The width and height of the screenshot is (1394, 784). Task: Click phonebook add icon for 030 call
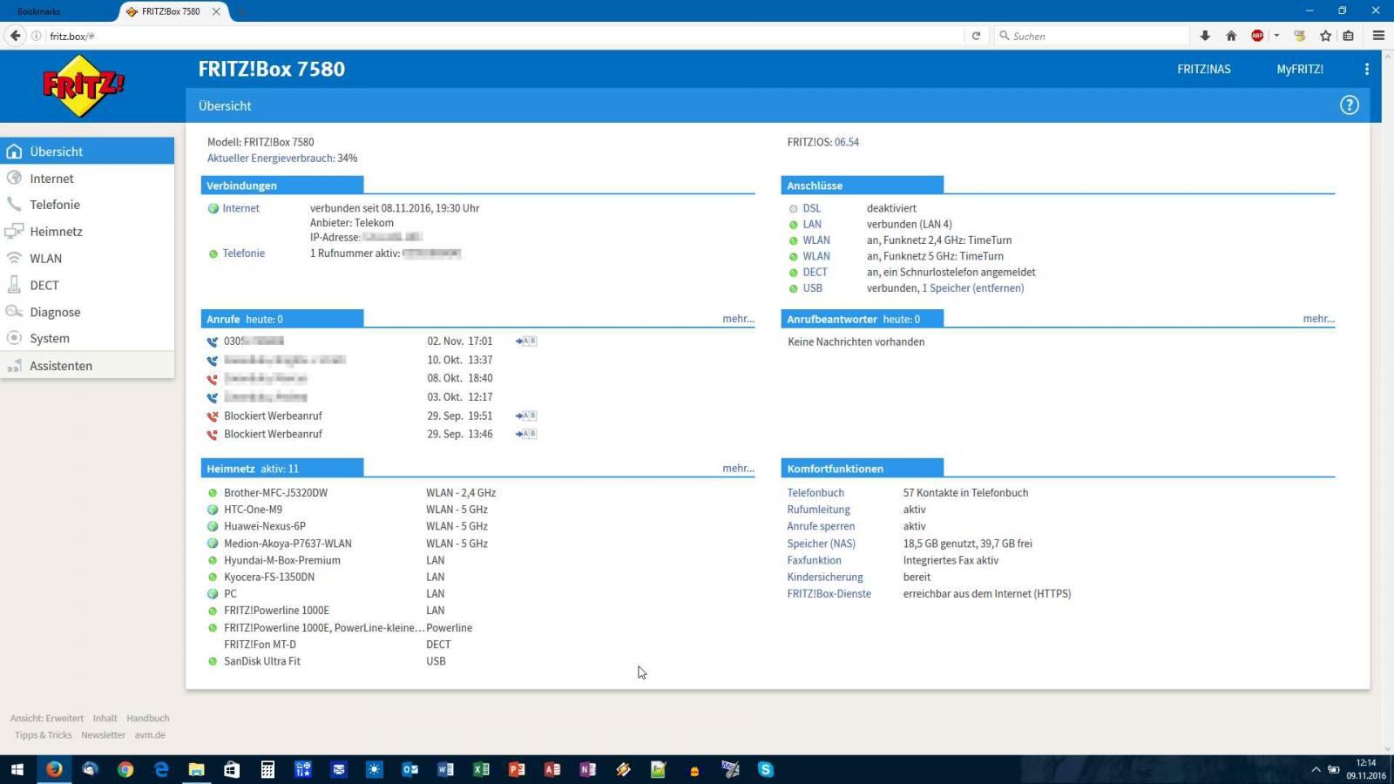pos(526,341)
